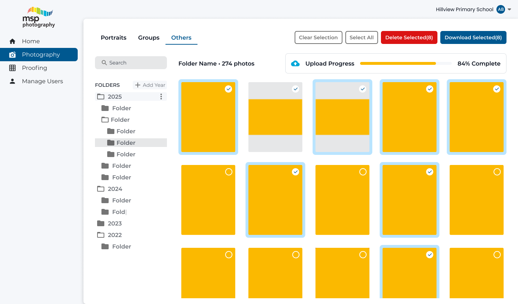
Task: Click the msp photography logo
Action: pyautogui.click(x=39, y=17)
